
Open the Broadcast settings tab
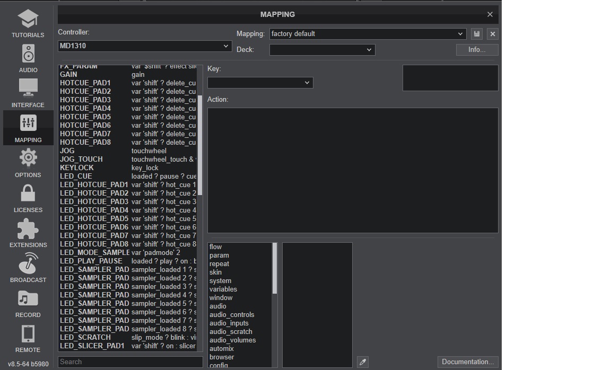[28, 268]
